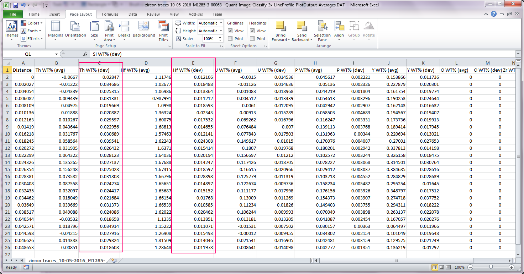Image resolution: width=524 pixels, height=274 pixels.
Task: Open the File tab
Action: coord(13,14)
